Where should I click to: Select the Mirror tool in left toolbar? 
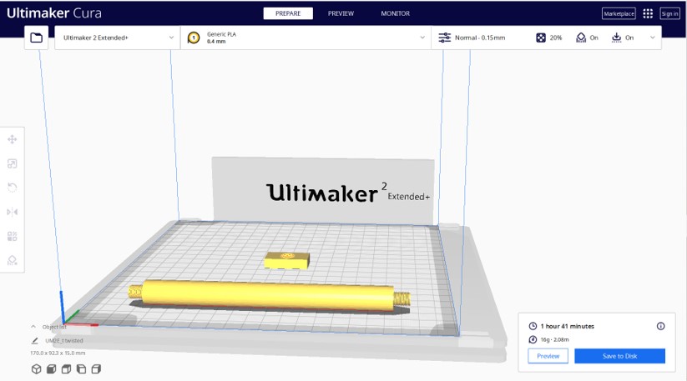tap(13, 212)
